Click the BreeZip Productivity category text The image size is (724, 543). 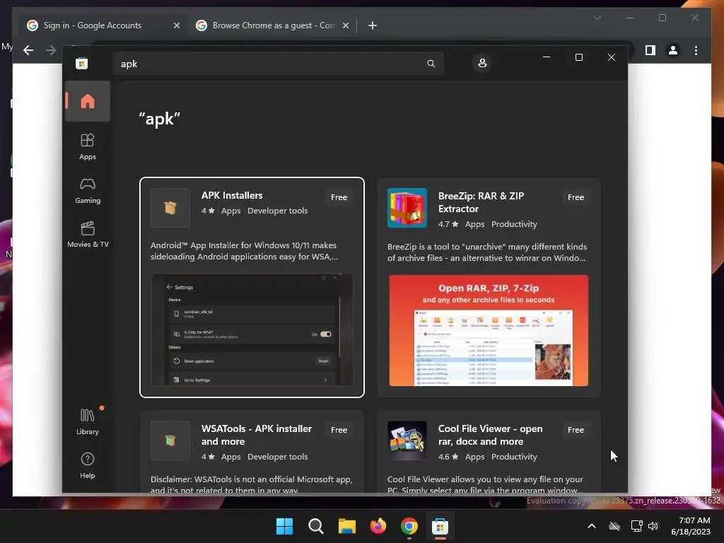pos(514,224)
